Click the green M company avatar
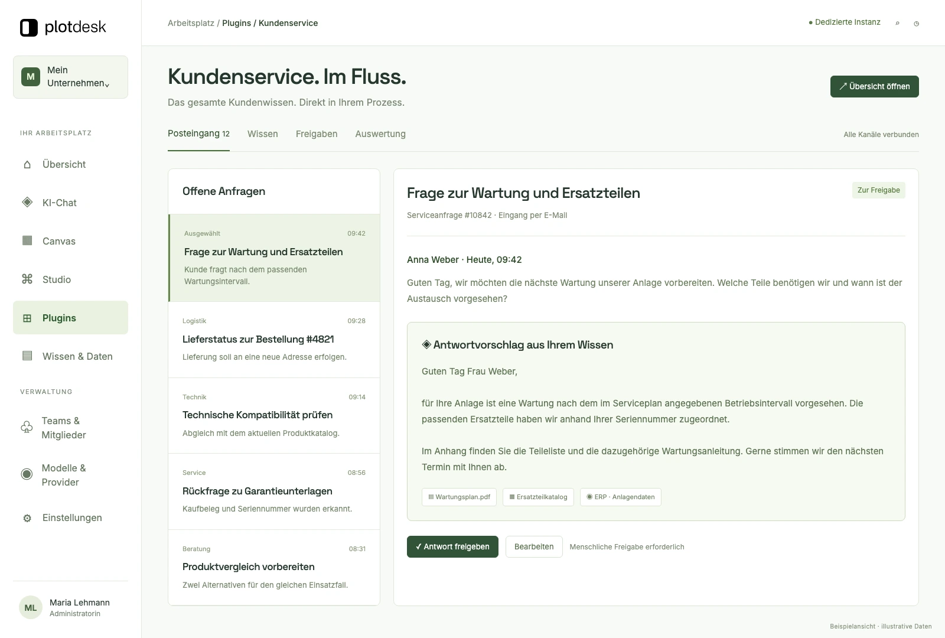The width and height of the screenshot is (945, 638). click(31, 77)
